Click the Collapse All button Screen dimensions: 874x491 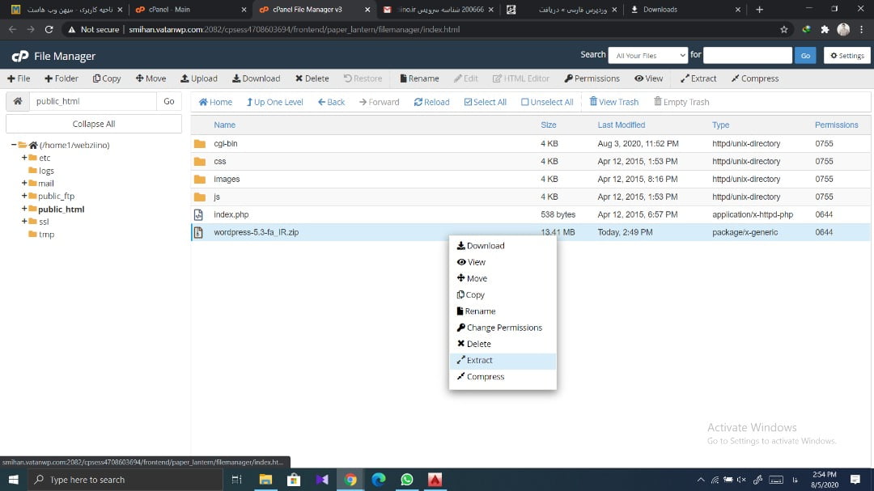point(94,124)
